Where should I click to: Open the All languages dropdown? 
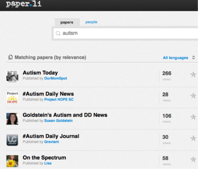click(175, 58)
